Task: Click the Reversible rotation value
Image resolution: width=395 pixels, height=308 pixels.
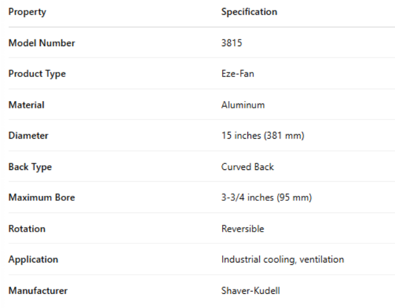Action: tap(243, 229)
